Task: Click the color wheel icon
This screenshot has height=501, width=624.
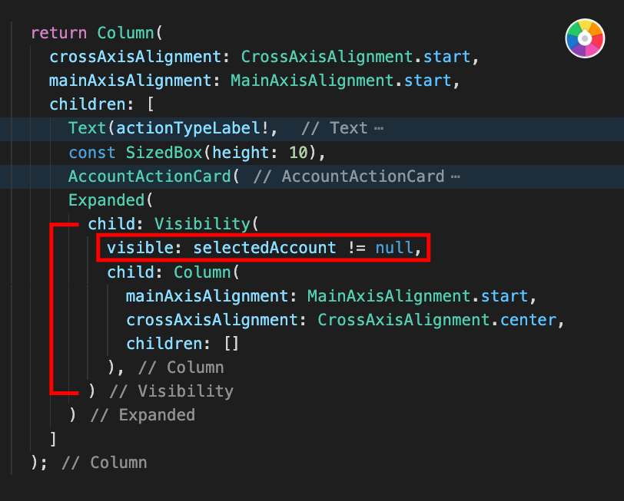Action: [x=585, y=38]
